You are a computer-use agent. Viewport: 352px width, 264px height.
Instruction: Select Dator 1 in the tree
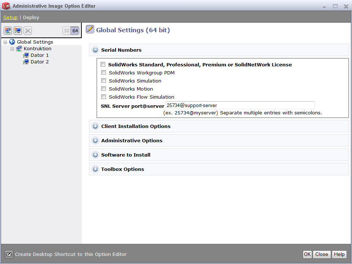pos(40,55)
